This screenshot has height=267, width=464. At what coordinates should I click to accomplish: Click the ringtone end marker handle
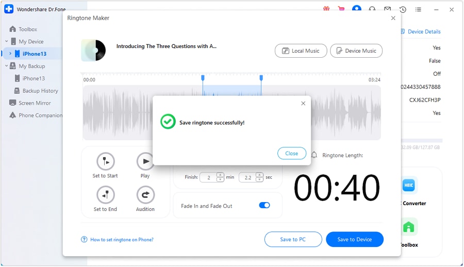(261, 78)
